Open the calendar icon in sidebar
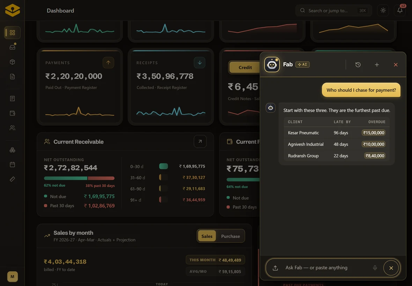 click(12, 165)
